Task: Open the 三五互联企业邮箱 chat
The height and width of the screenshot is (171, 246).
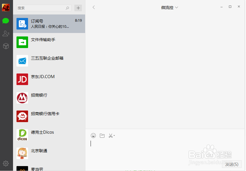Action: coord(49,61)
